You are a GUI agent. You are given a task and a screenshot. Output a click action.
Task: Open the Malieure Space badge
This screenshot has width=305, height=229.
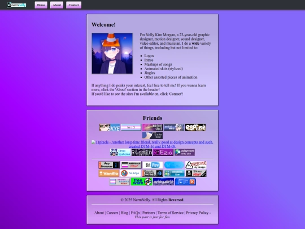(x=152, y=128)
